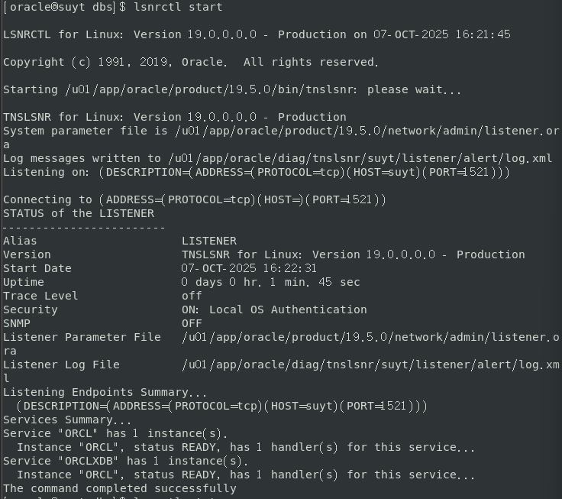
Task: Click the Listener Log File path
Action: click(x=370, y=365)
